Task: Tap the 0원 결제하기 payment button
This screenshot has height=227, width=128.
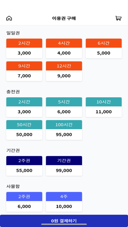Action: (x=64, y=221)
